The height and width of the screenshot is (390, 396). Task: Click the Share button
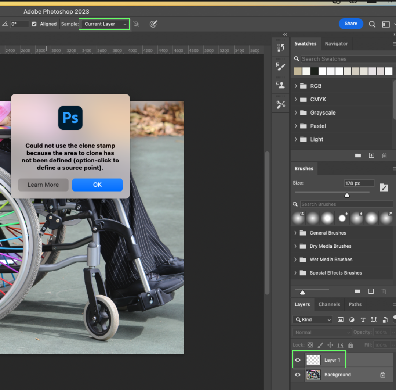(351, 24)
